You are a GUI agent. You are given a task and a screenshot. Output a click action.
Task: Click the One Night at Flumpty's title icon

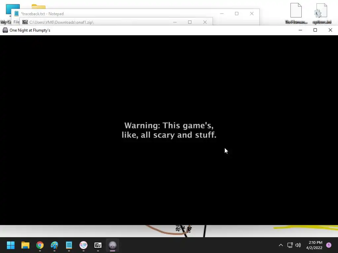coord(5,30)
